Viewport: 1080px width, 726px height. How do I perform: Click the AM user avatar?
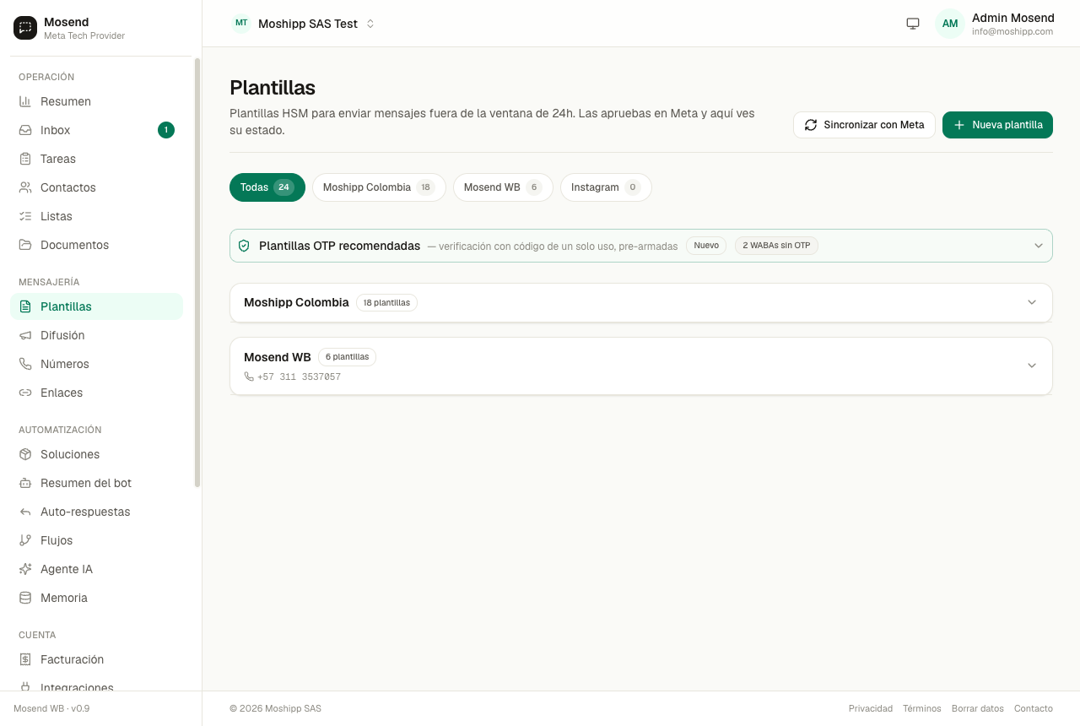[x=950, y=24]
